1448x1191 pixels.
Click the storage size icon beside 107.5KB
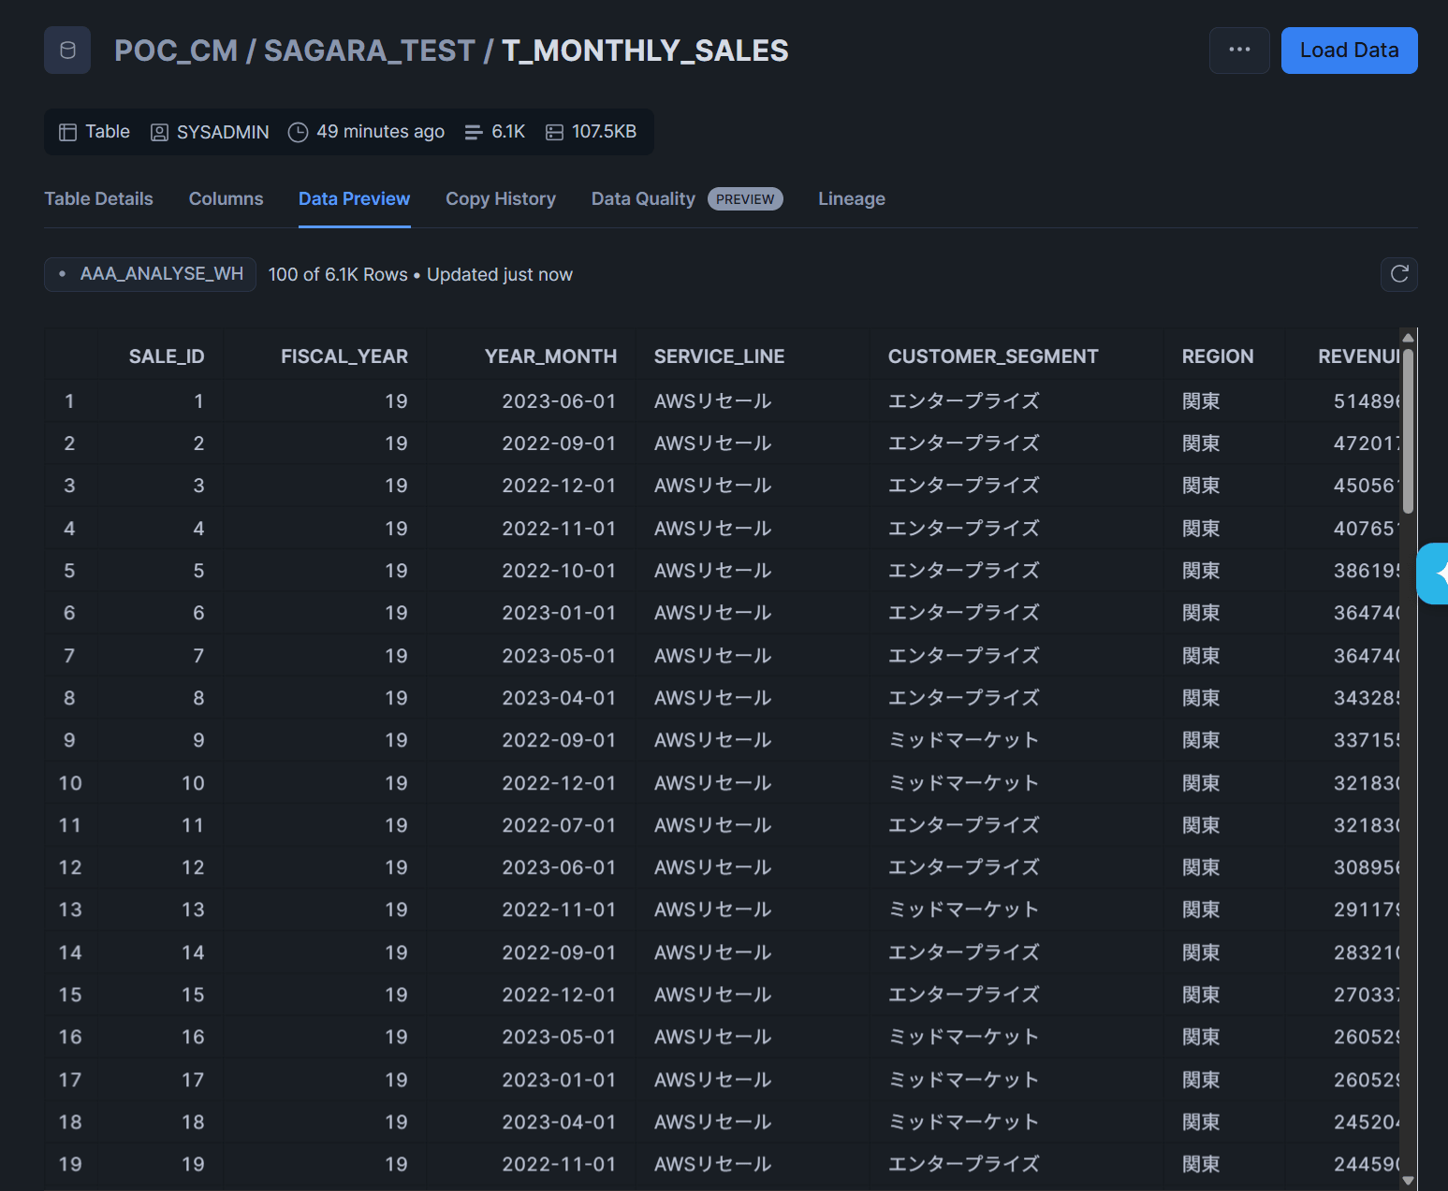pos(554,133)
